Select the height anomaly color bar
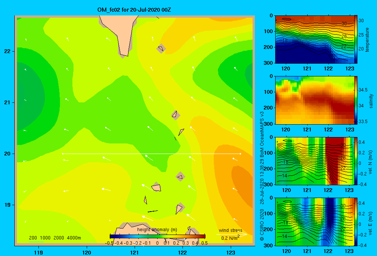 (x=158, y=236)
